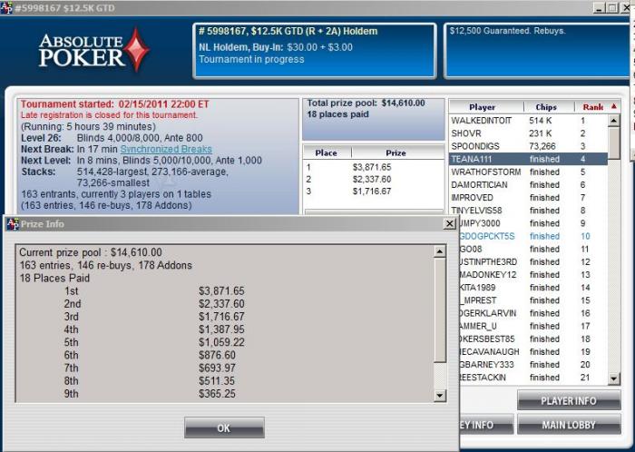Click the 1st place $3,871.65 row in prize table
This screenshot has height=452, width=635.
point(374,167)
